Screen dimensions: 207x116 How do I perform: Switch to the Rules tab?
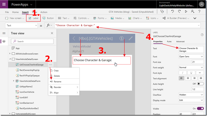[169, 42]
